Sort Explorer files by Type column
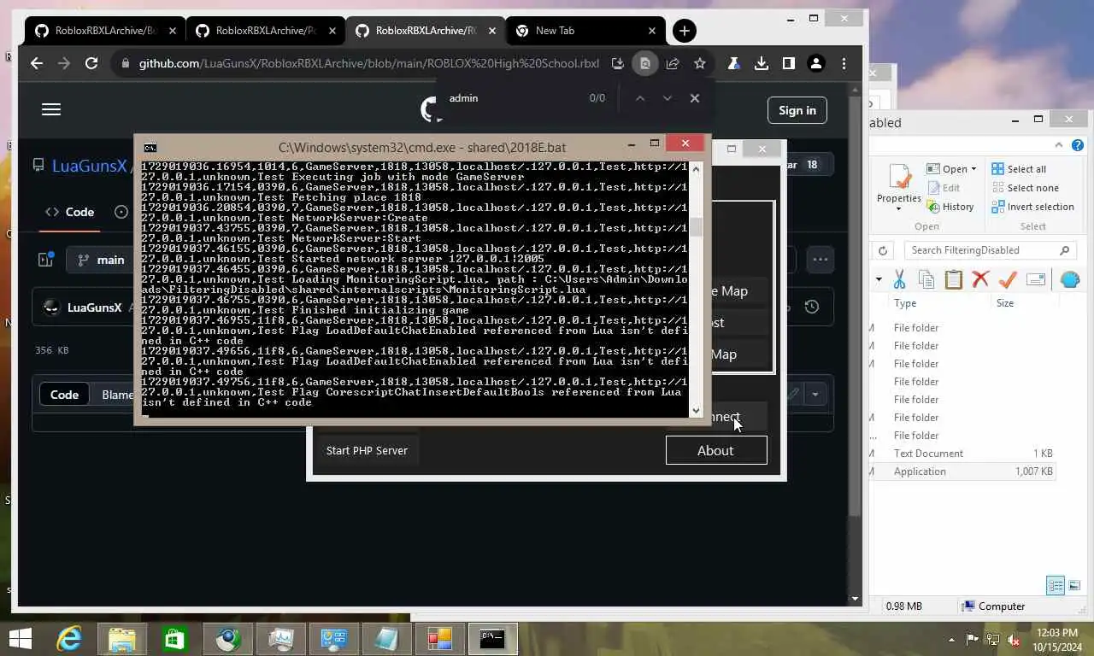The width and height of the screenshot is (1094, 656). tap(905, 303)
